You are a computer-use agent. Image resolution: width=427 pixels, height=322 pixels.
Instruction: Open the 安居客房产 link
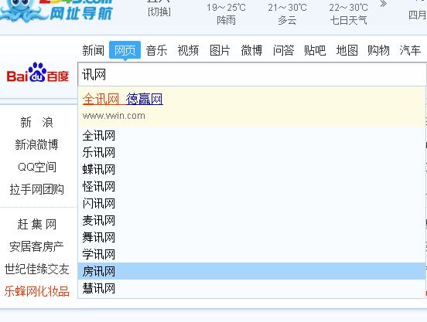37,247
